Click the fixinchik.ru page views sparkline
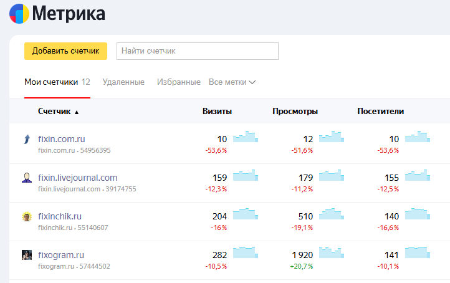The width and height of the screenshot is (450, 283). tap(332, 214)
